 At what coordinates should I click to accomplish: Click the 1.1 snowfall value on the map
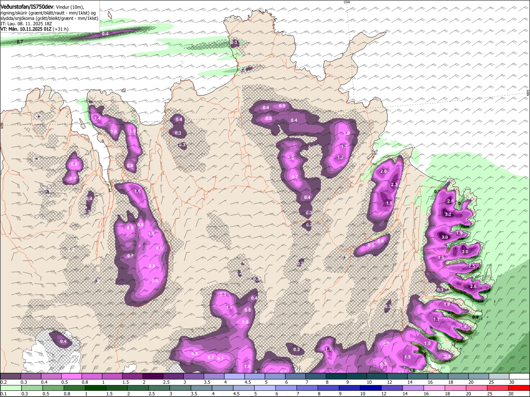click(x=229, y=308)
